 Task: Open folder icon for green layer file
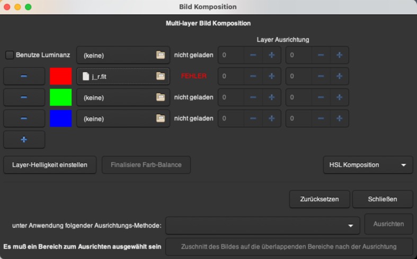click(x=160, y=97)
